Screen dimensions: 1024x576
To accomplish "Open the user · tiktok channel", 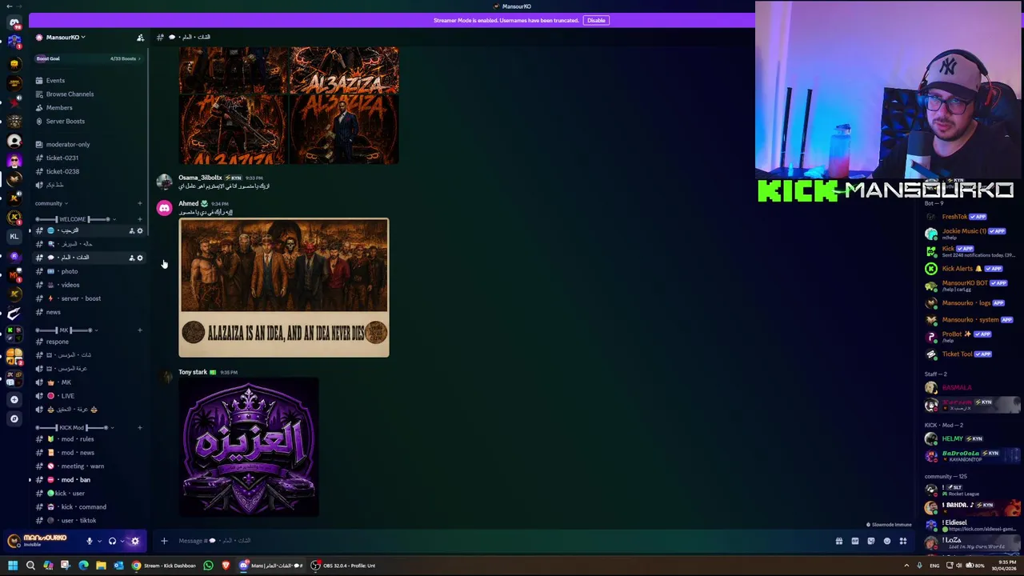I will click(88, 521).
